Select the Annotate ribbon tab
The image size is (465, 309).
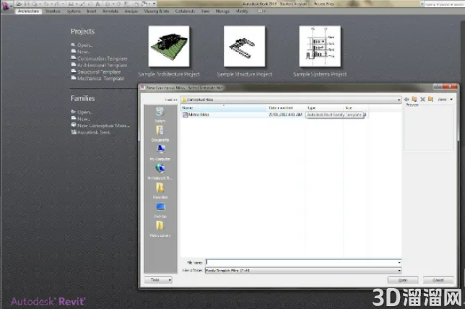[x=110, y=12]
